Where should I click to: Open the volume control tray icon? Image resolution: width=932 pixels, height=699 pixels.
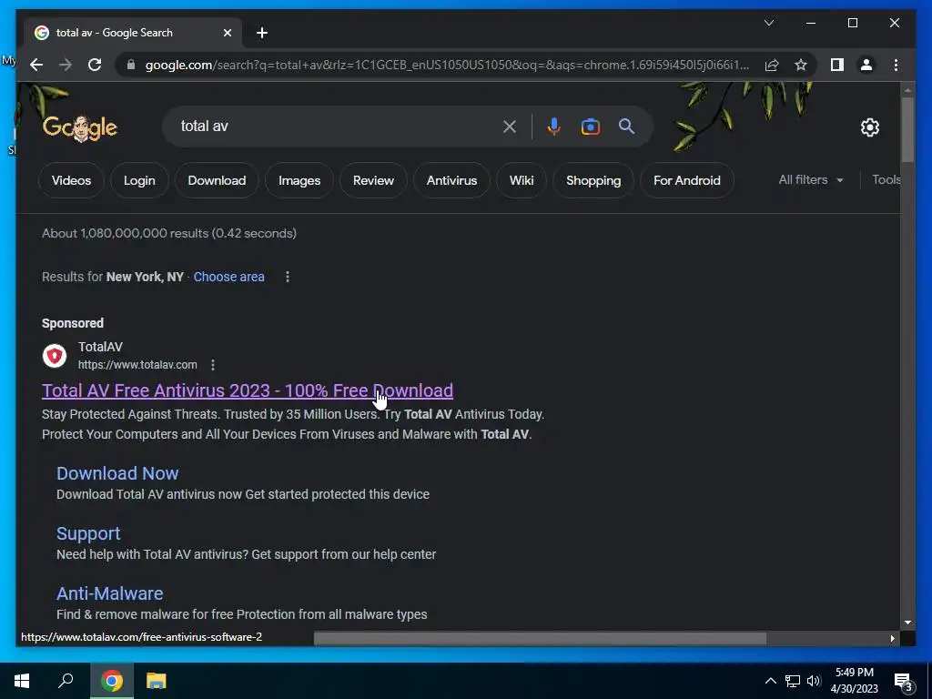[814, 681]
